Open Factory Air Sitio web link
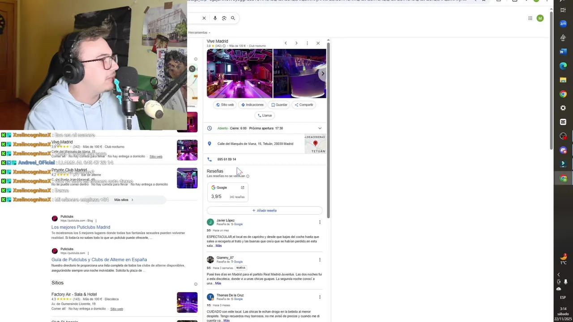 [x=116, y=309]
